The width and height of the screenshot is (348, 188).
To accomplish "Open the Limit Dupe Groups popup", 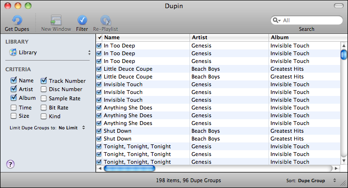I will (72, 128).
